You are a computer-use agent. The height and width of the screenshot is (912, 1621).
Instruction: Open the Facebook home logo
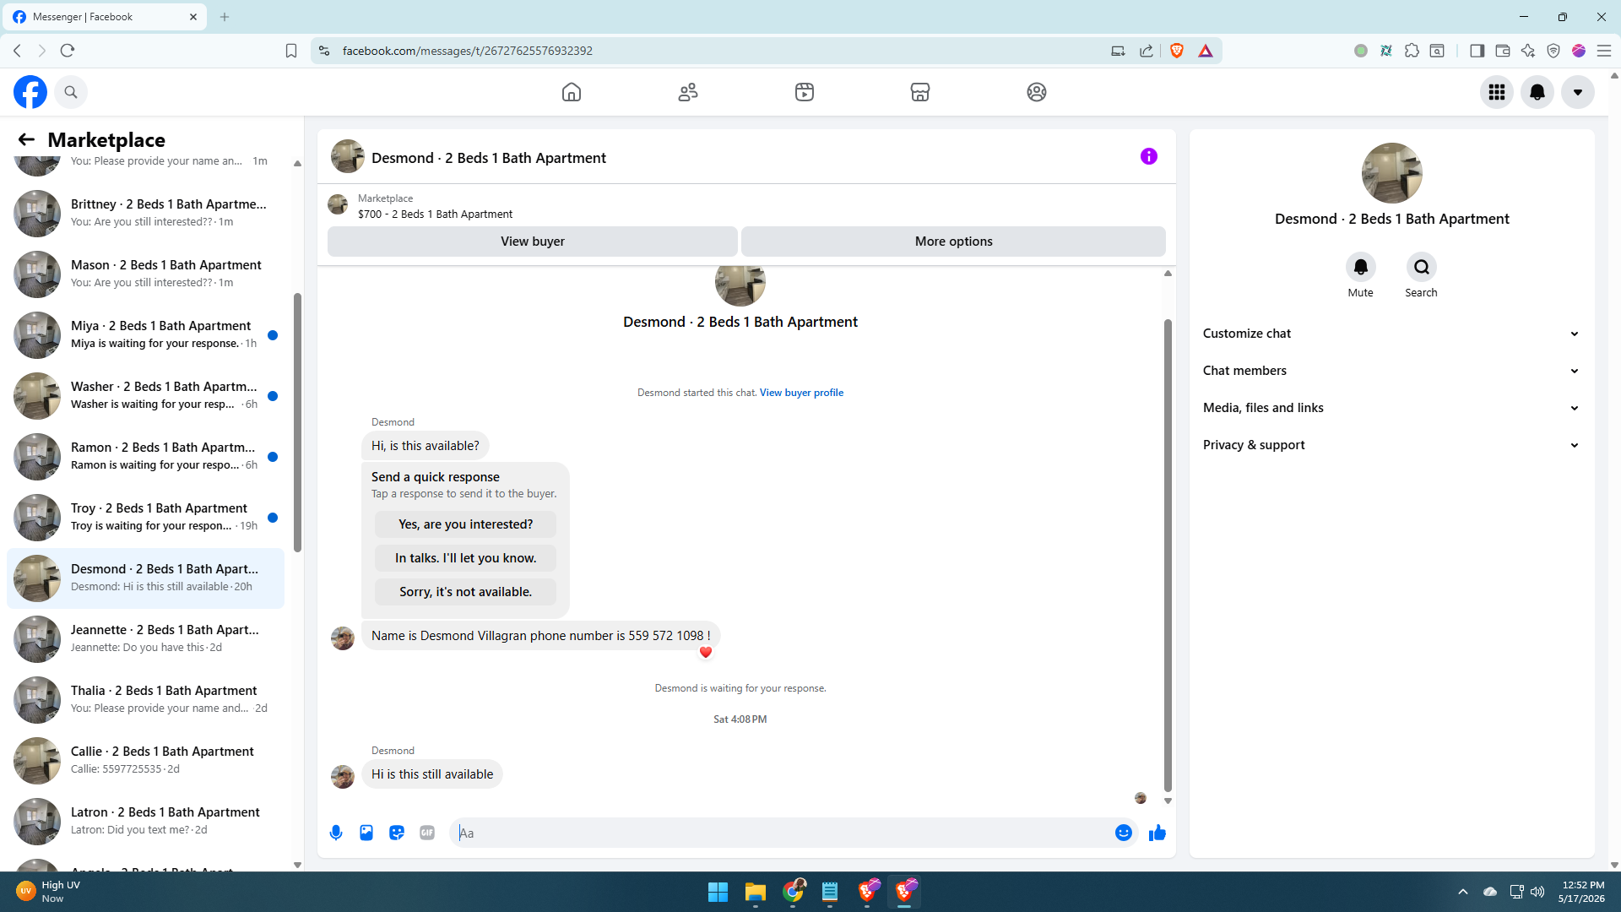[x=30, y=92]
